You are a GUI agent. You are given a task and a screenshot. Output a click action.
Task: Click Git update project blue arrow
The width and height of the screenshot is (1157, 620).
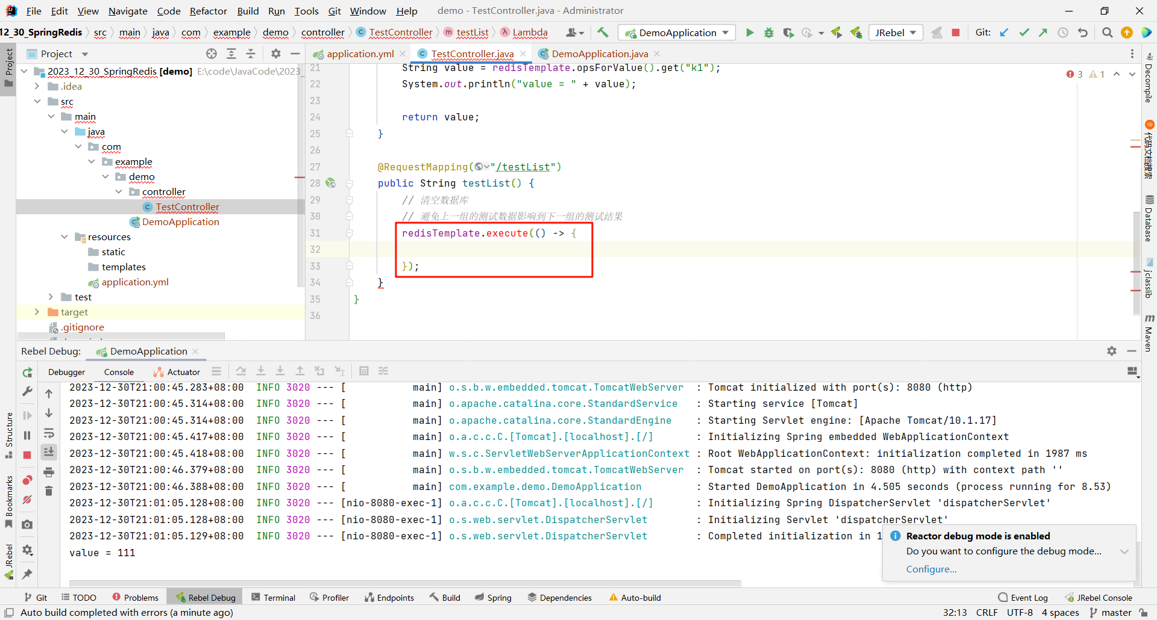coord(1004,33)
